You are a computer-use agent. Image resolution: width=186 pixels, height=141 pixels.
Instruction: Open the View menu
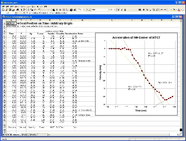(x=12, y=6)
